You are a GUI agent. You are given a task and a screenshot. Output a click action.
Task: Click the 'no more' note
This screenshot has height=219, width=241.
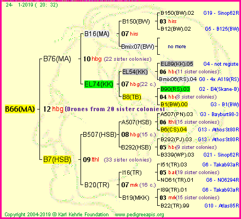[177, 47]
